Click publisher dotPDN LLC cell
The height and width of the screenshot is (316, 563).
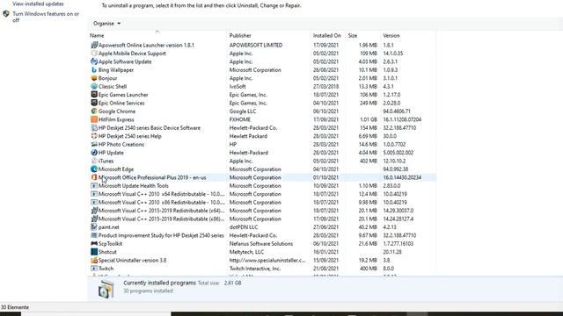coord(244,226)
